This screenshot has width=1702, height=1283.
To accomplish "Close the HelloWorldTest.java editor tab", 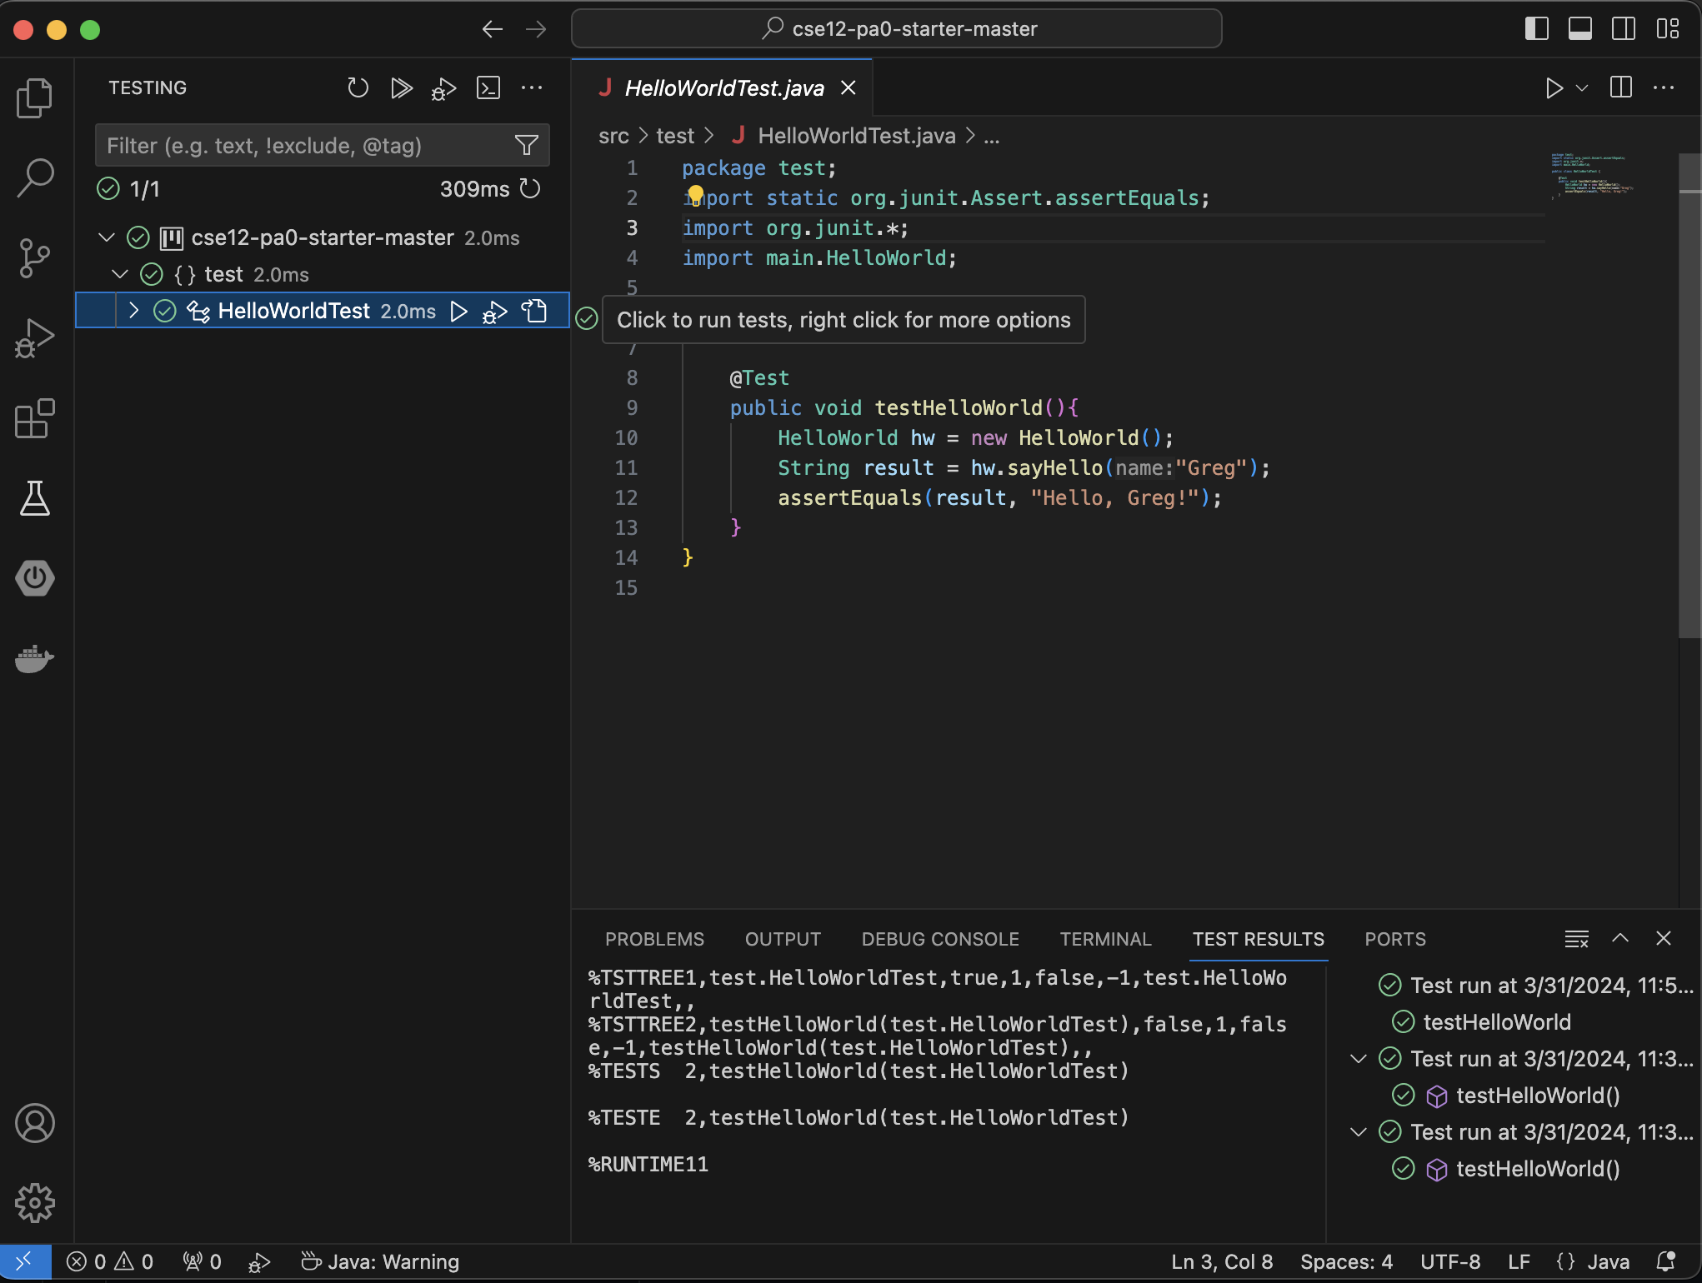I will click(x=848, y=87).
